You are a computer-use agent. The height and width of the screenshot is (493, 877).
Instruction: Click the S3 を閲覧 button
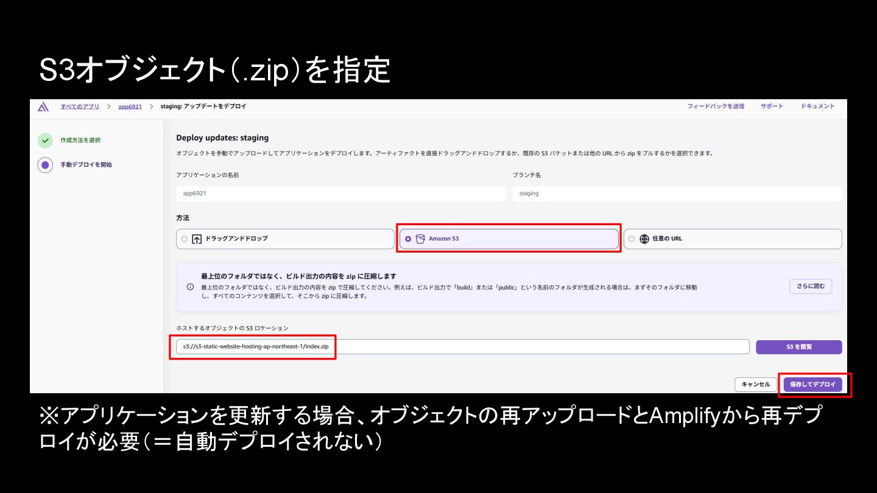[798, 347]
